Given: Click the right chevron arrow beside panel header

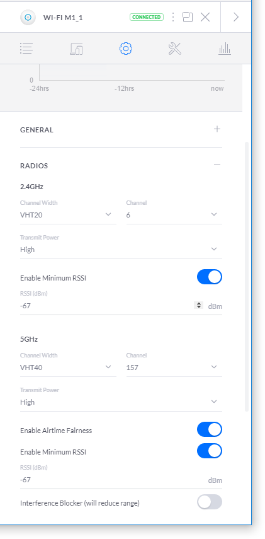Looking at the screenshot, I should click(x=236, y=17).
